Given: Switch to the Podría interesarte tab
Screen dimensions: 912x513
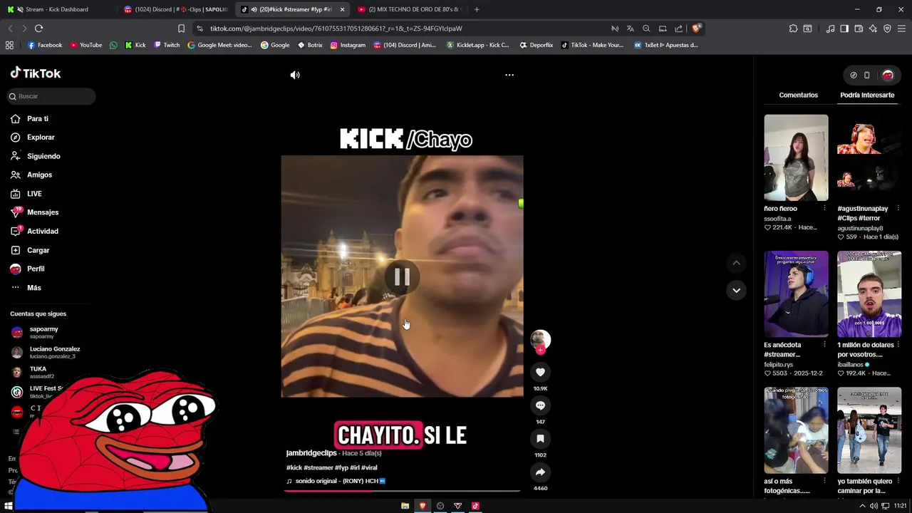Looking at the screenshot, I should click(867, 95).
